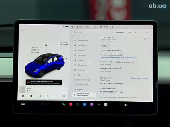Lower cabin temperature with left chevron
170x127 pixels.
[x=38, y=104]
